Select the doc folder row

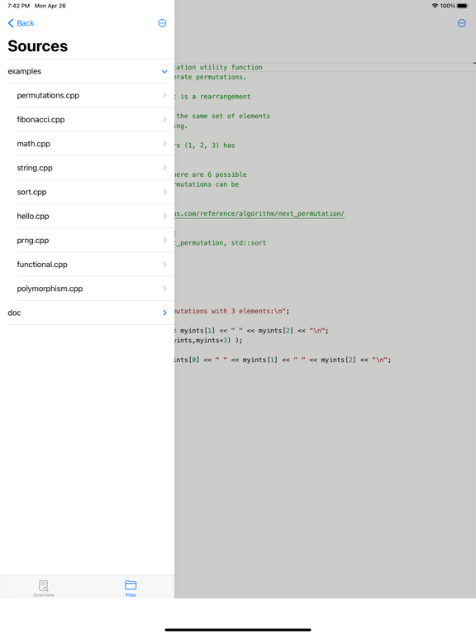(x=87, y=313)
